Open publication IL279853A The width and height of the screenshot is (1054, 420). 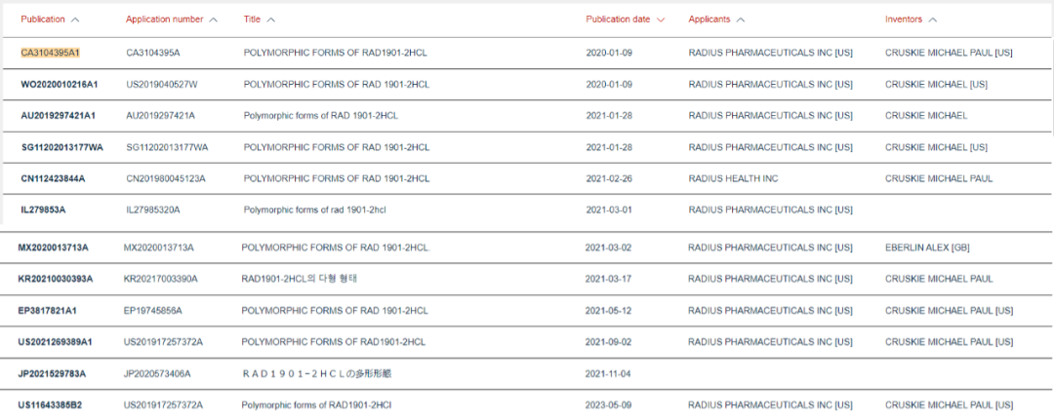[x=43, y=210]
